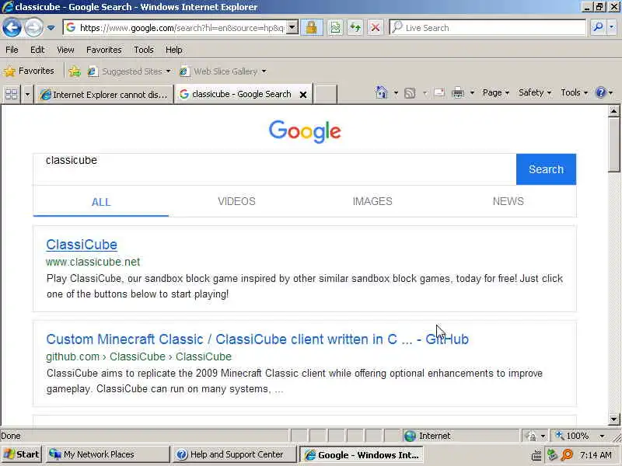Expand the address bar URL dropdown

(292, 28)
